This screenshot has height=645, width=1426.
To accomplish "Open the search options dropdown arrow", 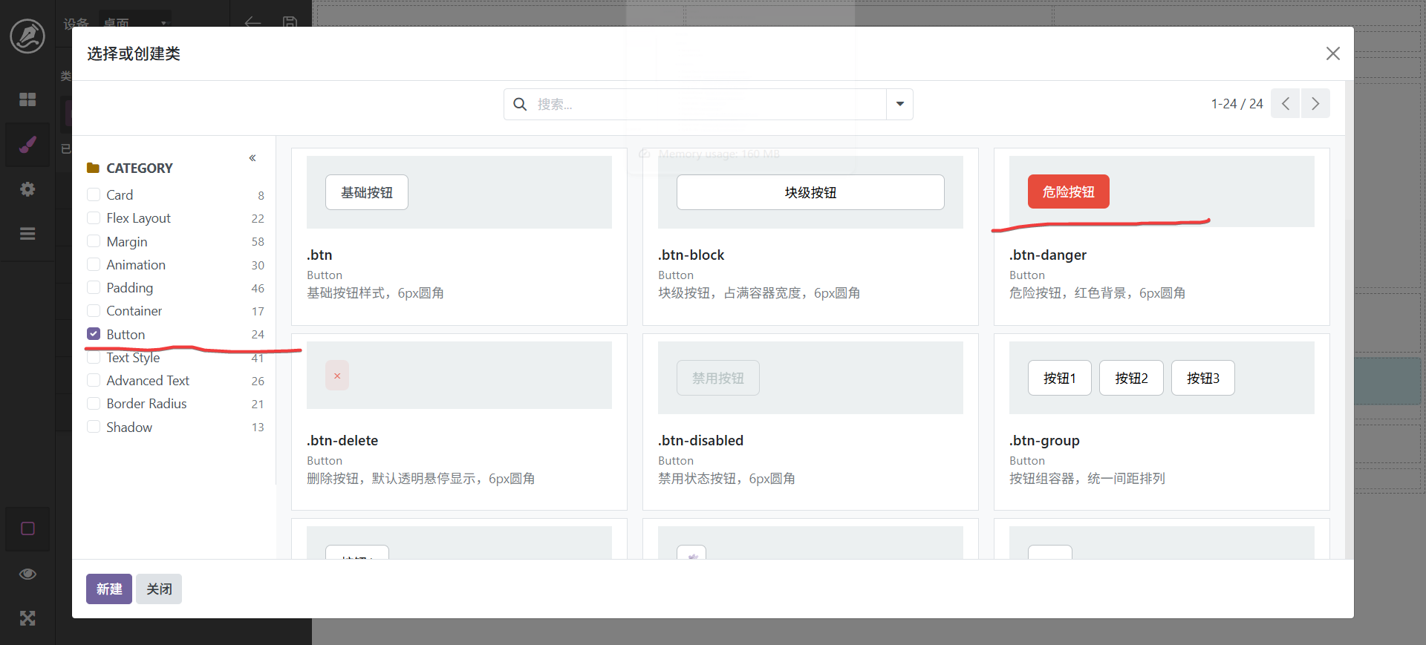I will 899,105.
